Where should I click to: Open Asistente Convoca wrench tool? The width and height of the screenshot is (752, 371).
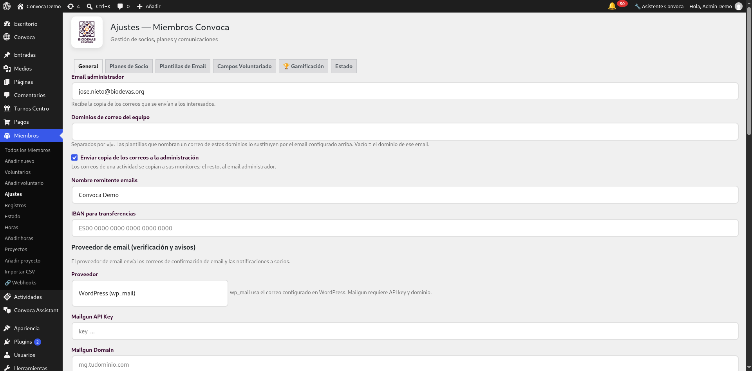coord(659,6)
